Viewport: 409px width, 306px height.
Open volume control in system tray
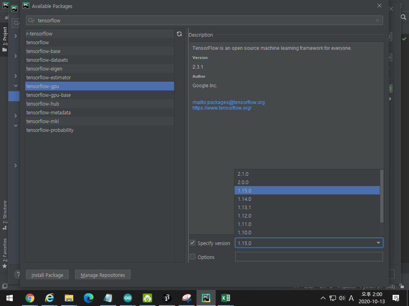click(x=342, y=298)
